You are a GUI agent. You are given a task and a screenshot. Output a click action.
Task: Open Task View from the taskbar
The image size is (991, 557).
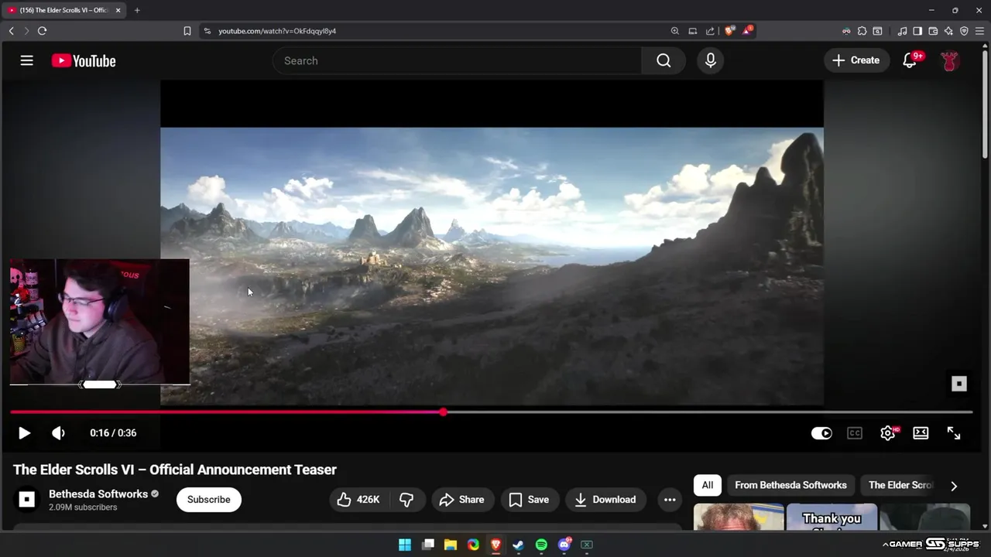tap(428, 545)
